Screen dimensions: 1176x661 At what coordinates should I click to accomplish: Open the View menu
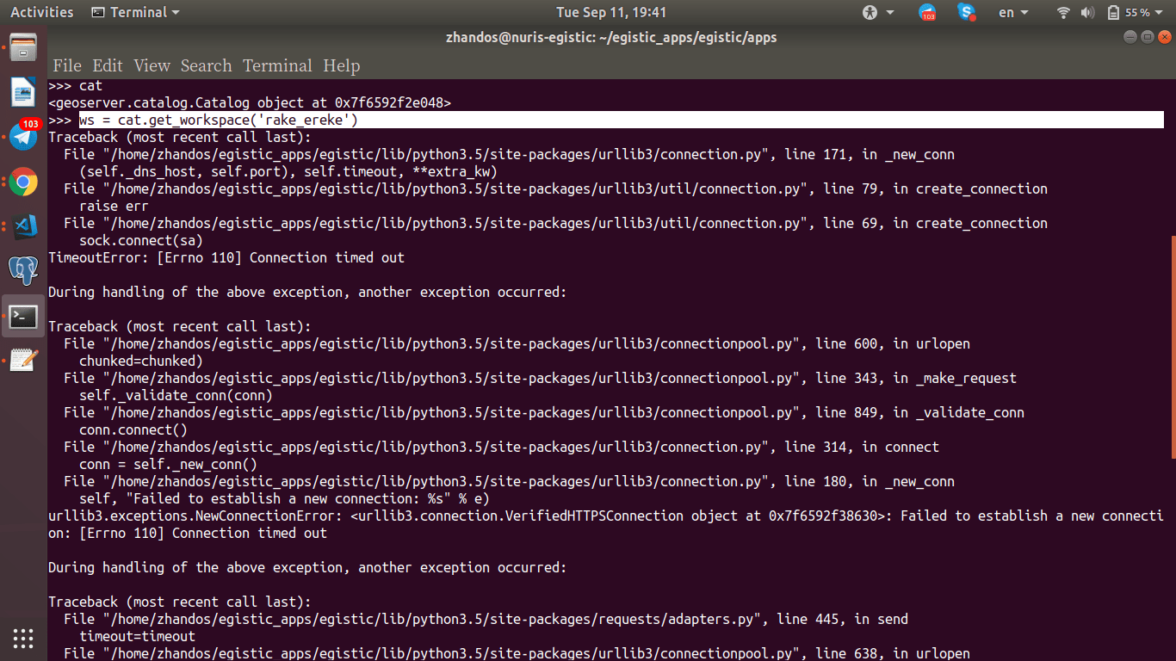[152, 65]
